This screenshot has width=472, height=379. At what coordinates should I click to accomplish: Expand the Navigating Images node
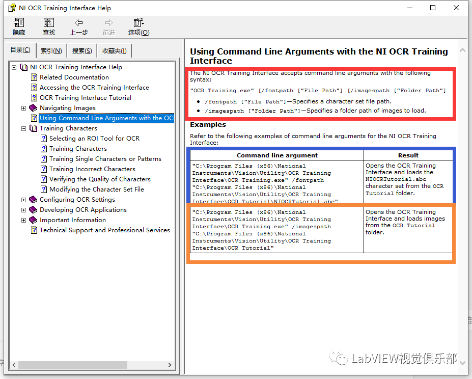[x=23, y=108]
